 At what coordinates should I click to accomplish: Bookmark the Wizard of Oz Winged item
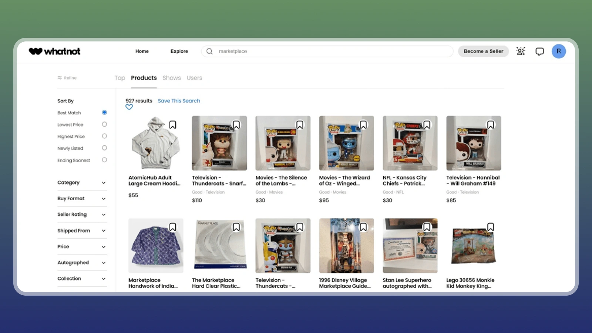363,125
